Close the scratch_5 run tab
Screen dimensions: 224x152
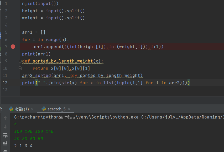(69, 109)
